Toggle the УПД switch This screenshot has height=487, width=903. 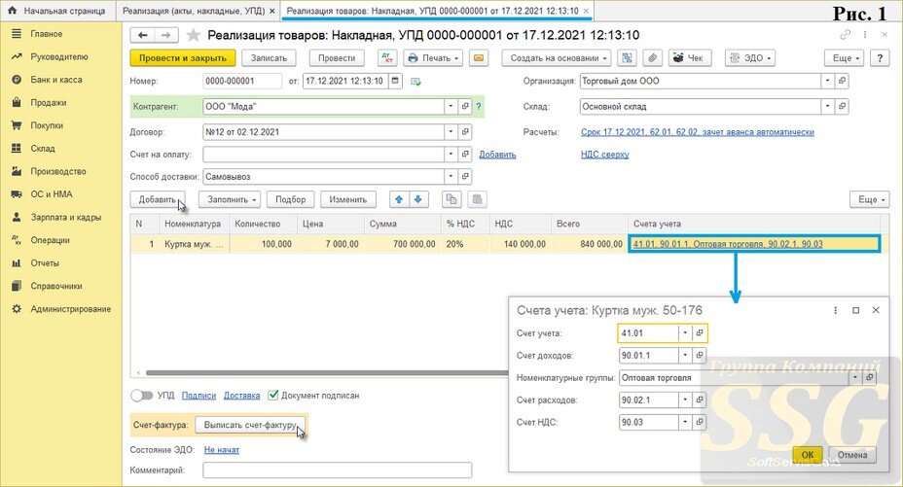[141, 396]
